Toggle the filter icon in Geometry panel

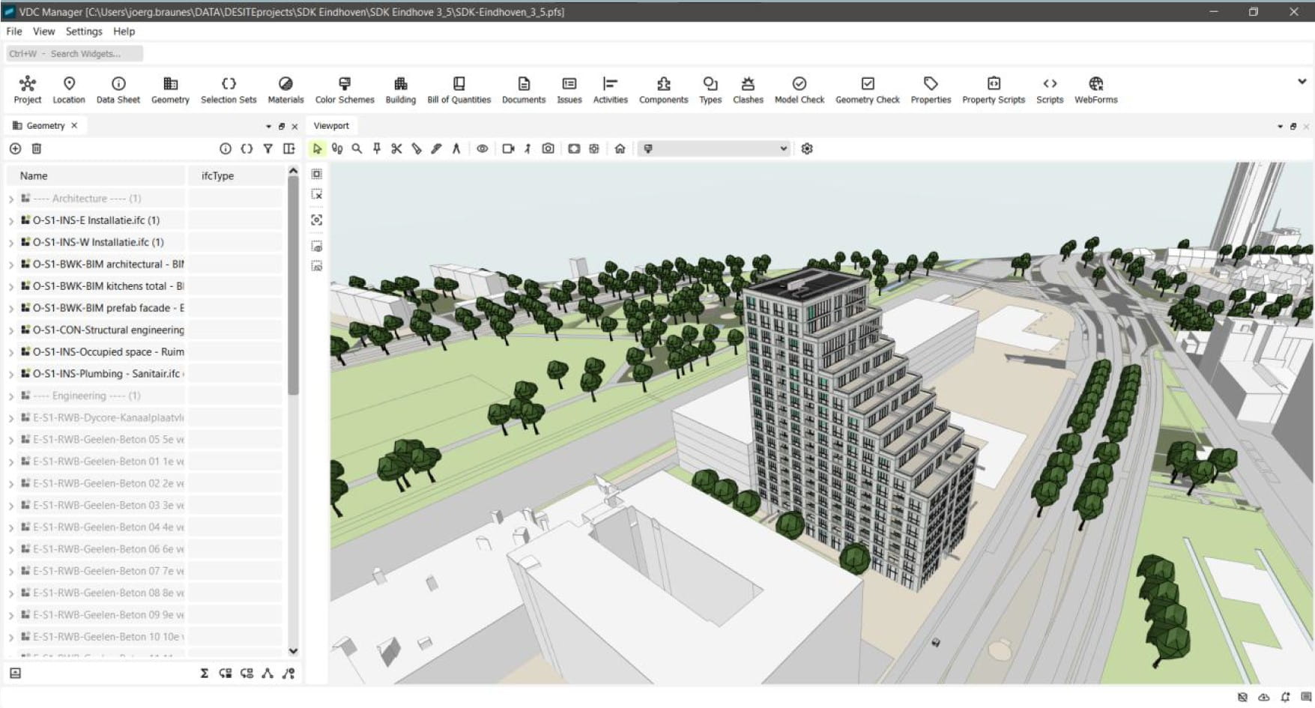(x=267, y=149)
